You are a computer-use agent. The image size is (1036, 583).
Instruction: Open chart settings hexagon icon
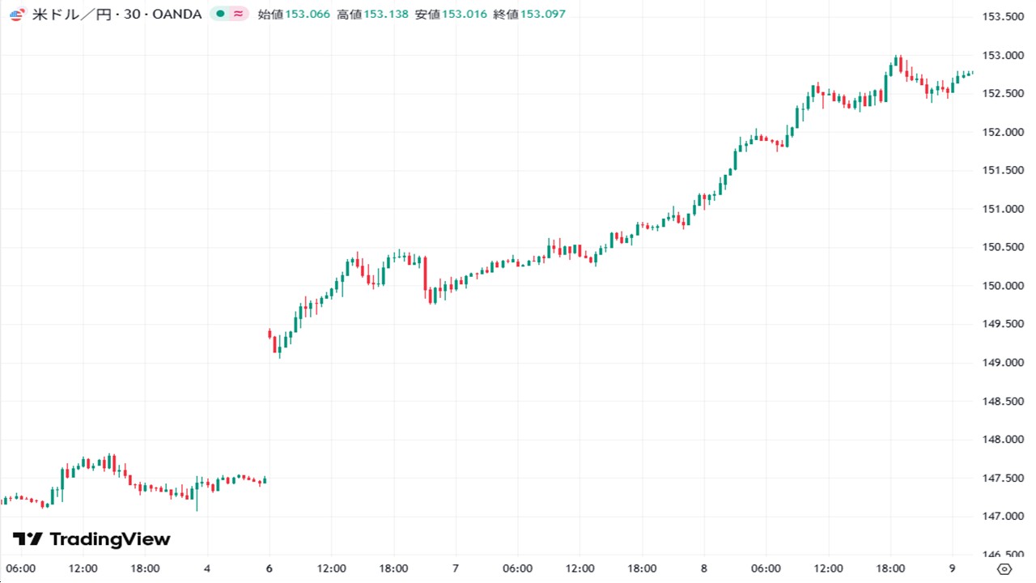[1004, 568]
